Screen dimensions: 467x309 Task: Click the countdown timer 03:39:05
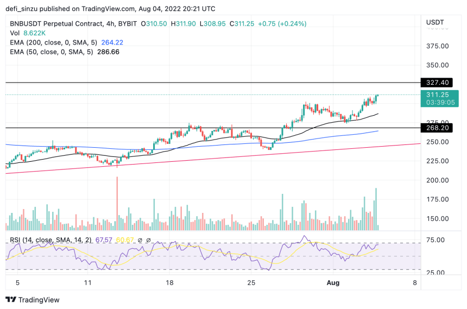(x=440, y=103)
